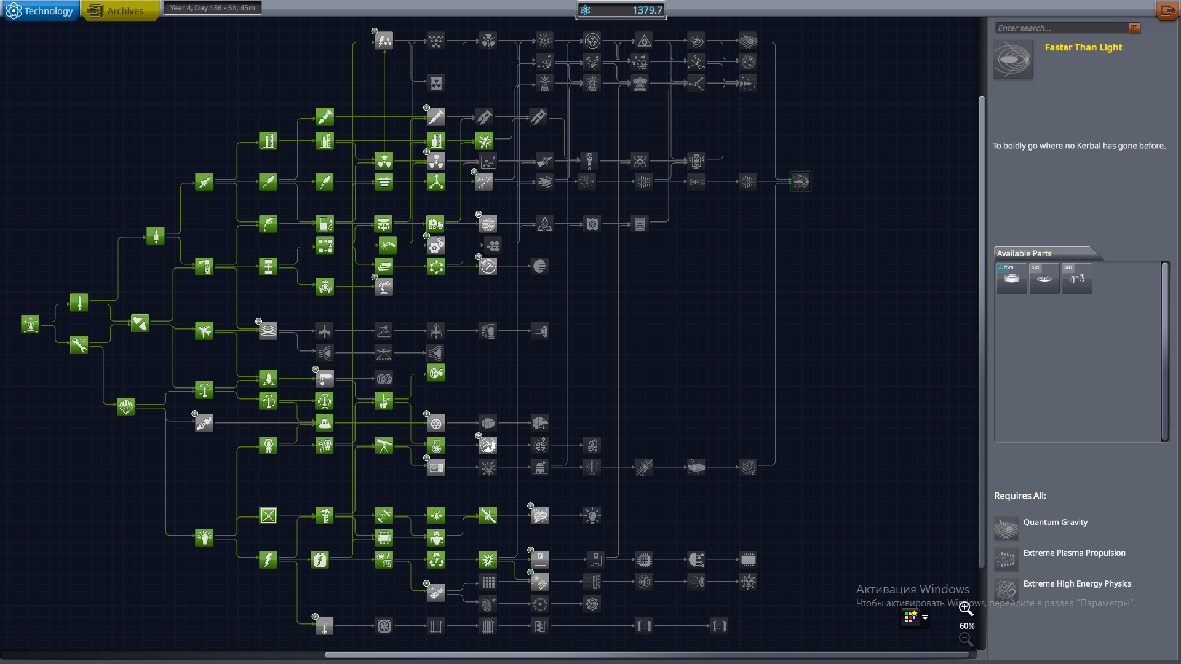This screenshot has height=664, width=1181.
Task: Click the Year 4, Day 136 time display
Action: pyautogui.click(x=213, y=8)
